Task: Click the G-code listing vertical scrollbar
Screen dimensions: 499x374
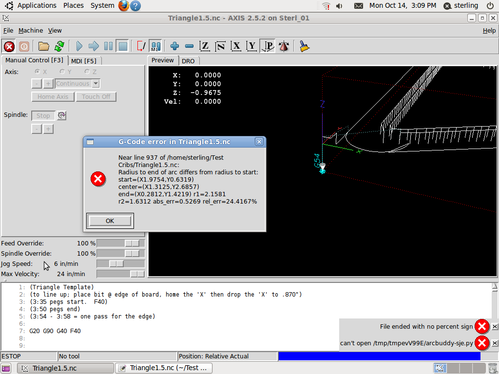Action: (495, 317)
